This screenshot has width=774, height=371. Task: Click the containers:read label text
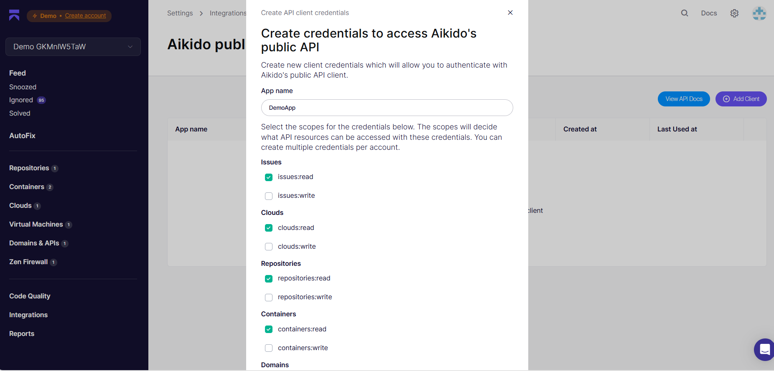click(302, 329)
